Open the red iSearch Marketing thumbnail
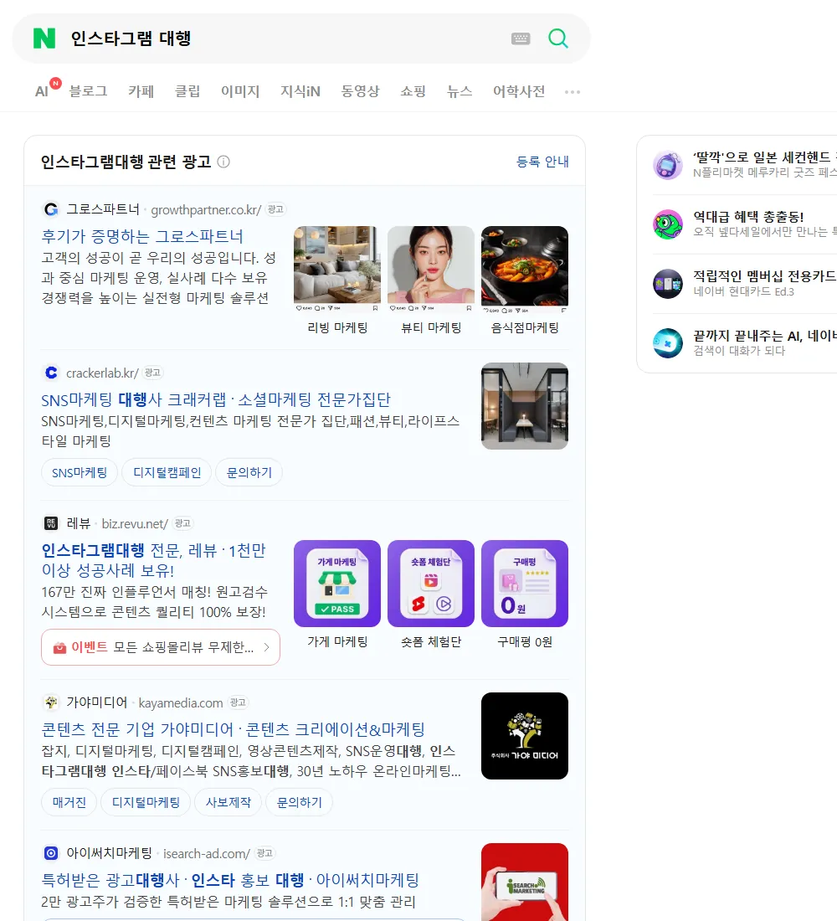Image resolution: width=837 pixels, height=921 pixels. tap(525, 882)
